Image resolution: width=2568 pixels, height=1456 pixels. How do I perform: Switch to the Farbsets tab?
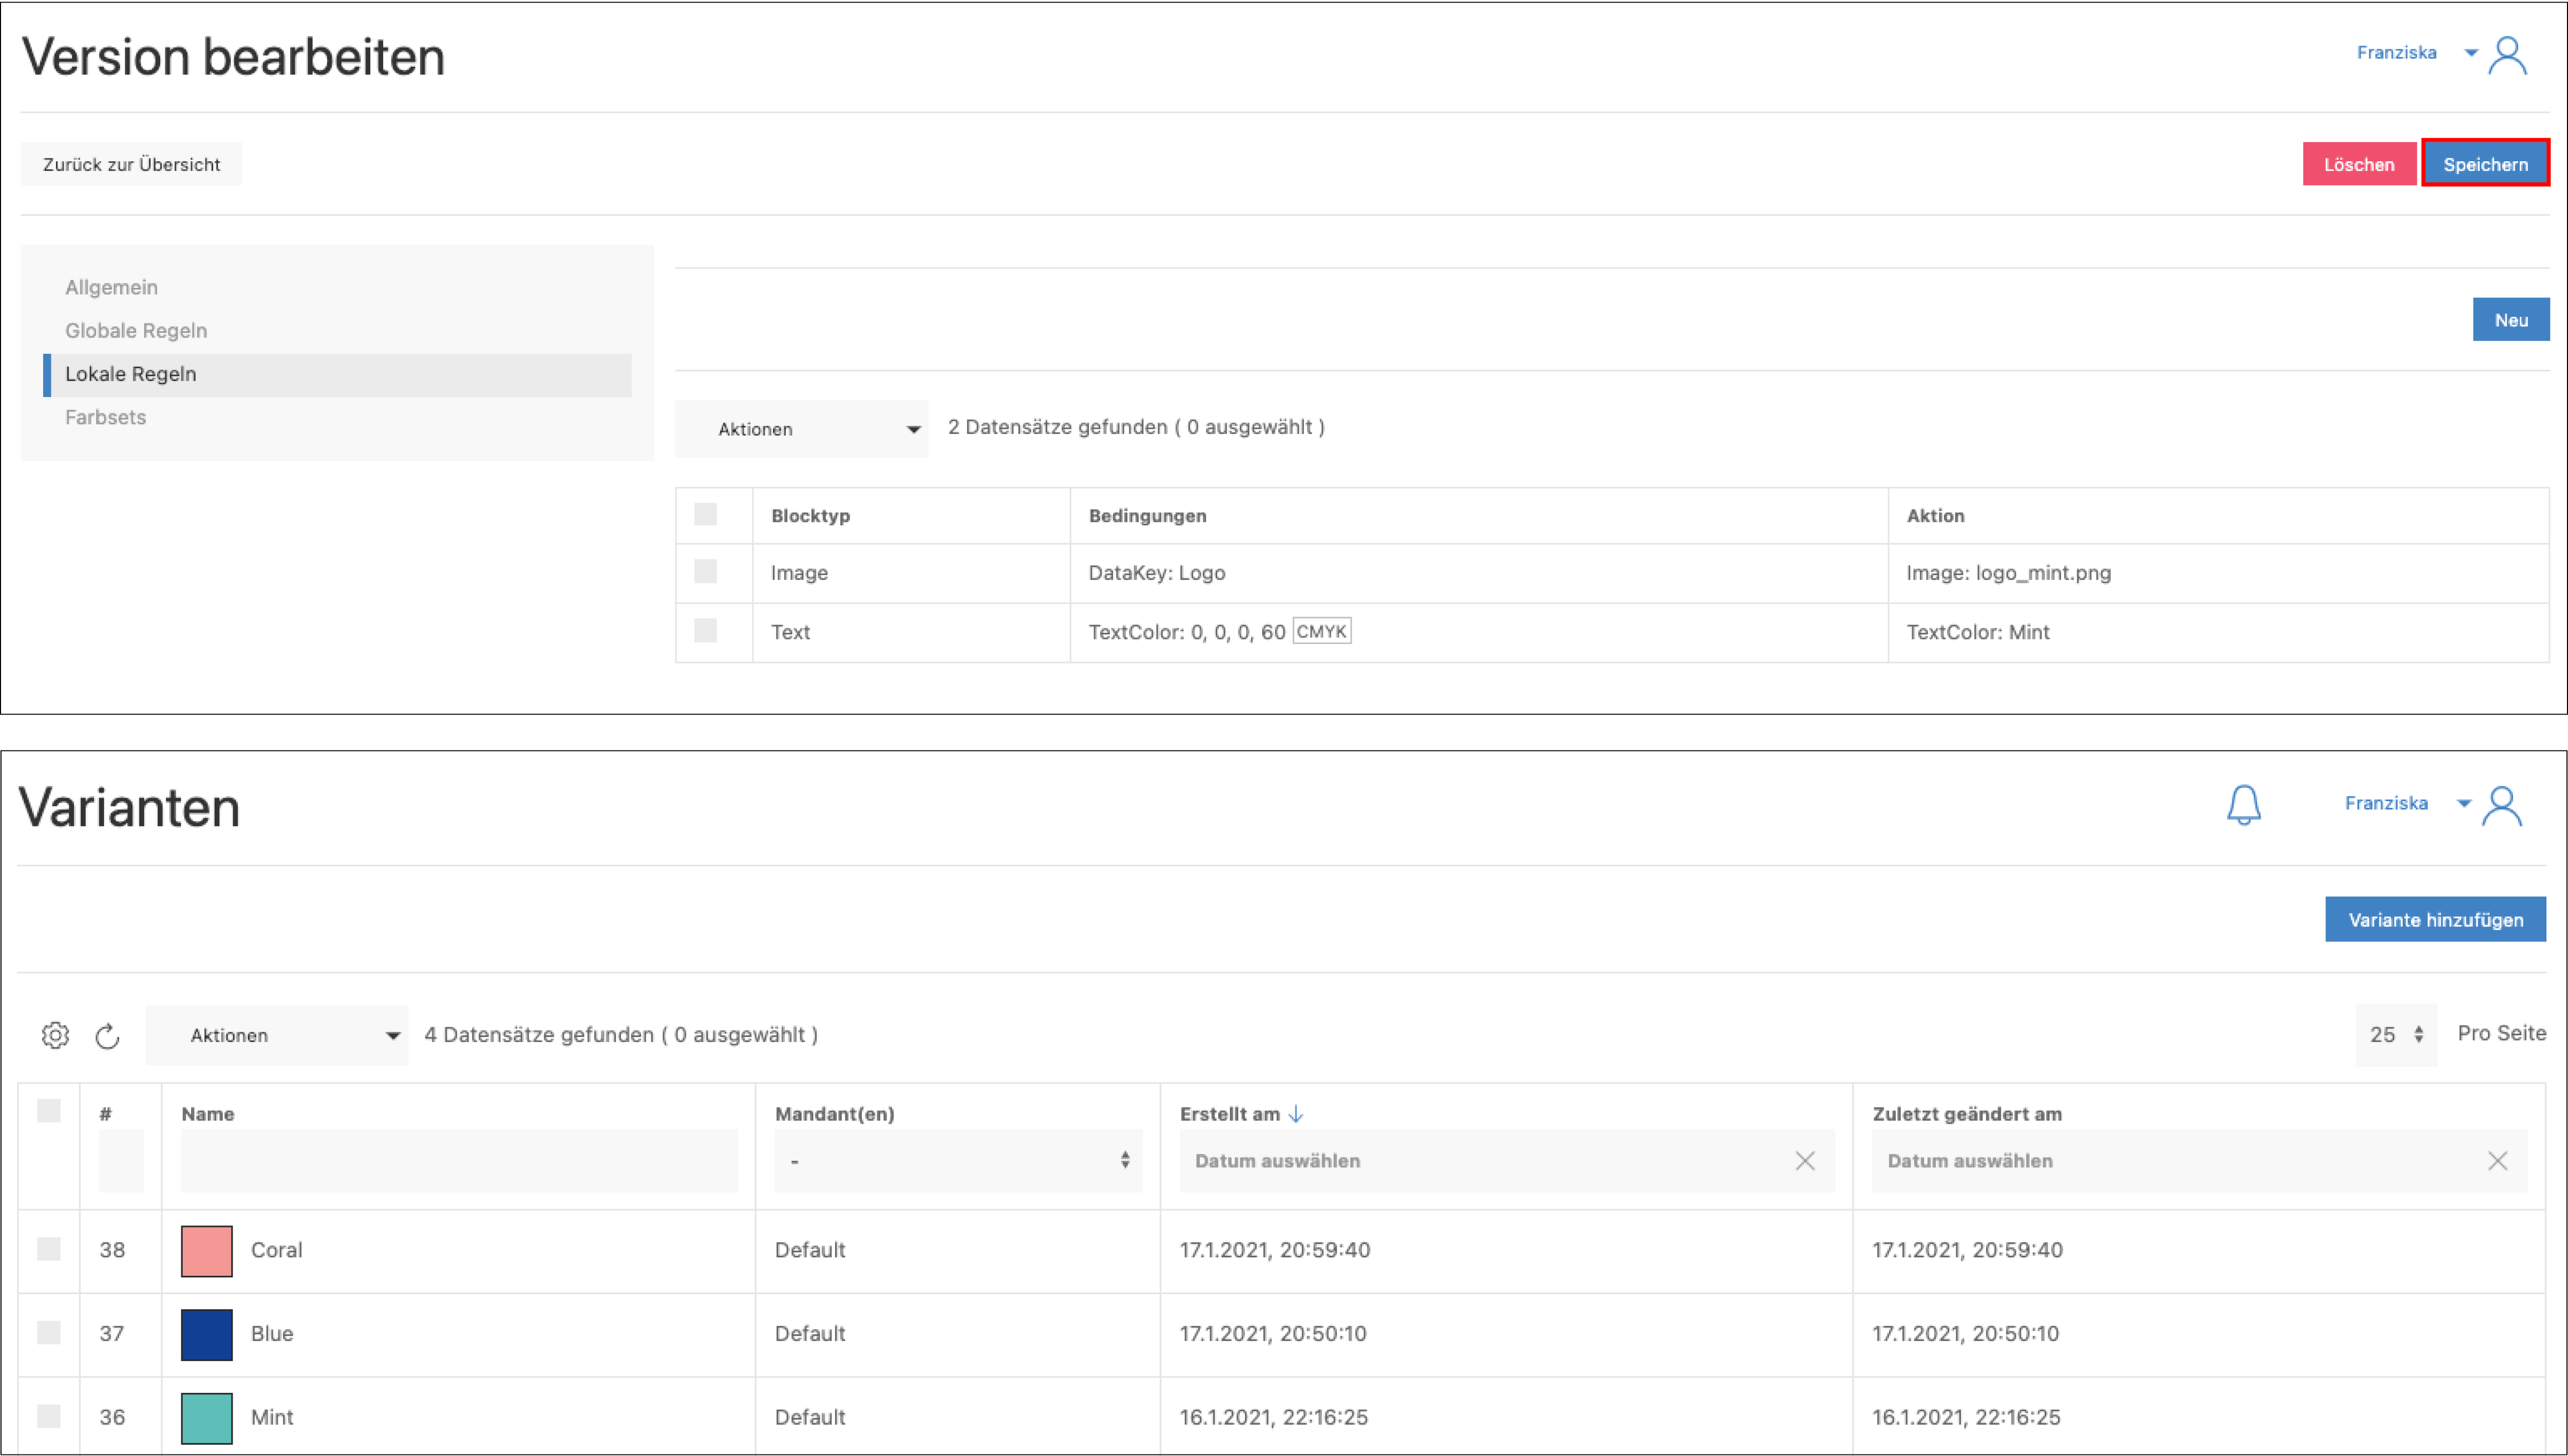(x=105, y=417)
